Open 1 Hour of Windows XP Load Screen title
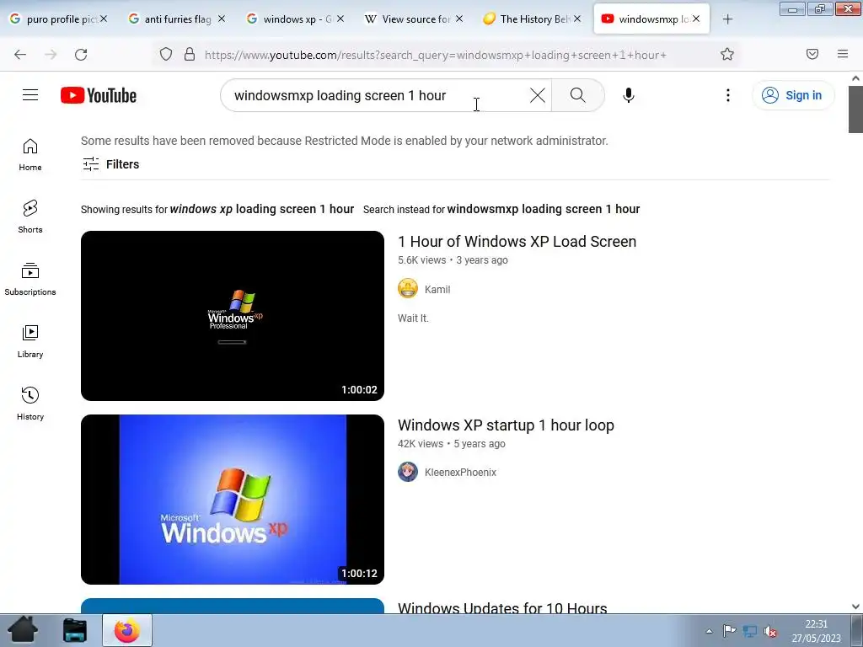Image resolution: width=863 pixels, height=647 pixels. coord(517,242)
